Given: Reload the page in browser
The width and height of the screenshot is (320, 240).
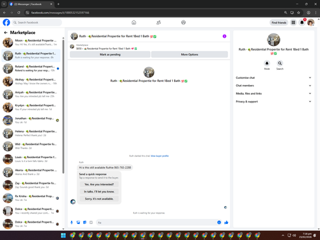Looking at the screenshot, I should coord(19,13).
